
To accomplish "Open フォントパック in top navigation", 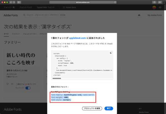I will [26, 7].
